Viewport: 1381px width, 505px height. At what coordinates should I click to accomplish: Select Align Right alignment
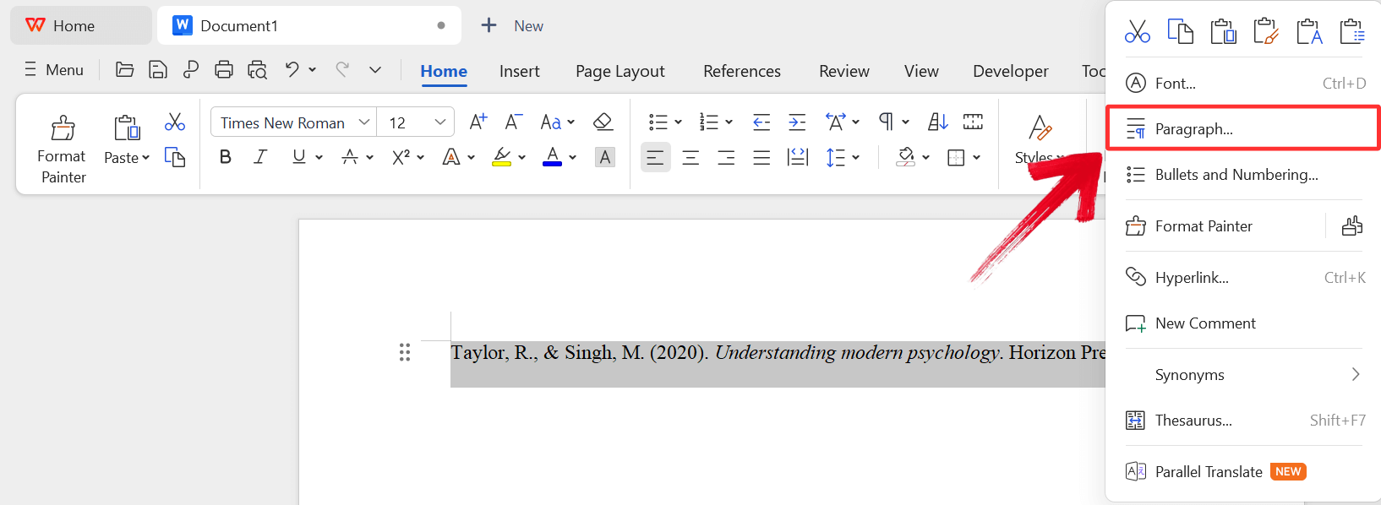coord(726,157)
